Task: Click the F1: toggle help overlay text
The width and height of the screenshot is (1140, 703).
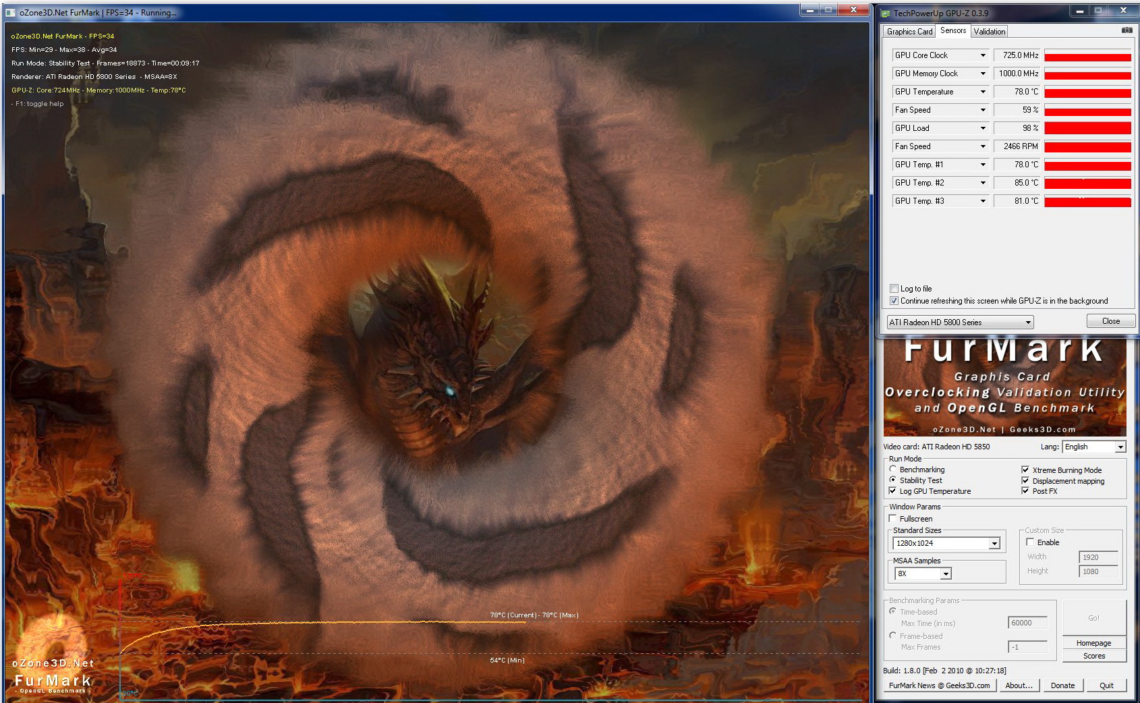Action: click(38, 104)
